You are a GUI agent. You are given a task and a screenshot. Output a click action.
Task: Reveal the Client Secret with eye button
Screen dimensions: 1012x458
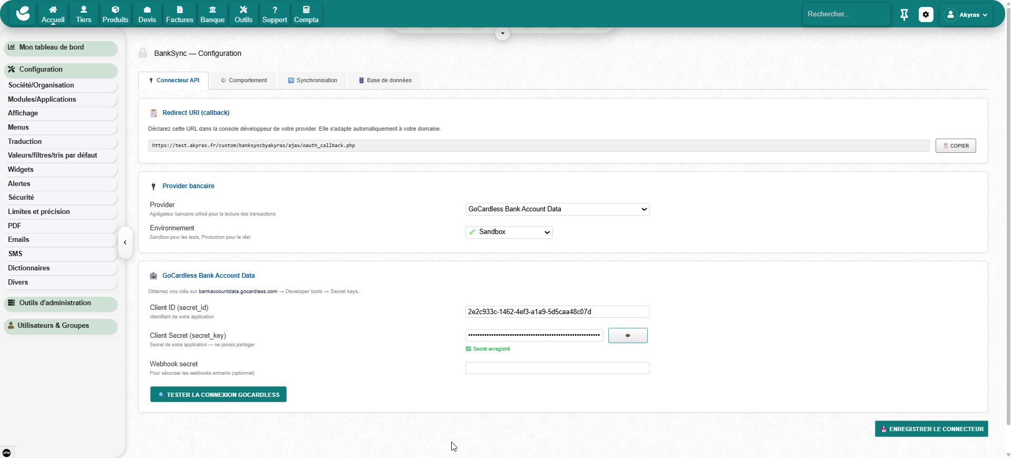click(627, 336)
